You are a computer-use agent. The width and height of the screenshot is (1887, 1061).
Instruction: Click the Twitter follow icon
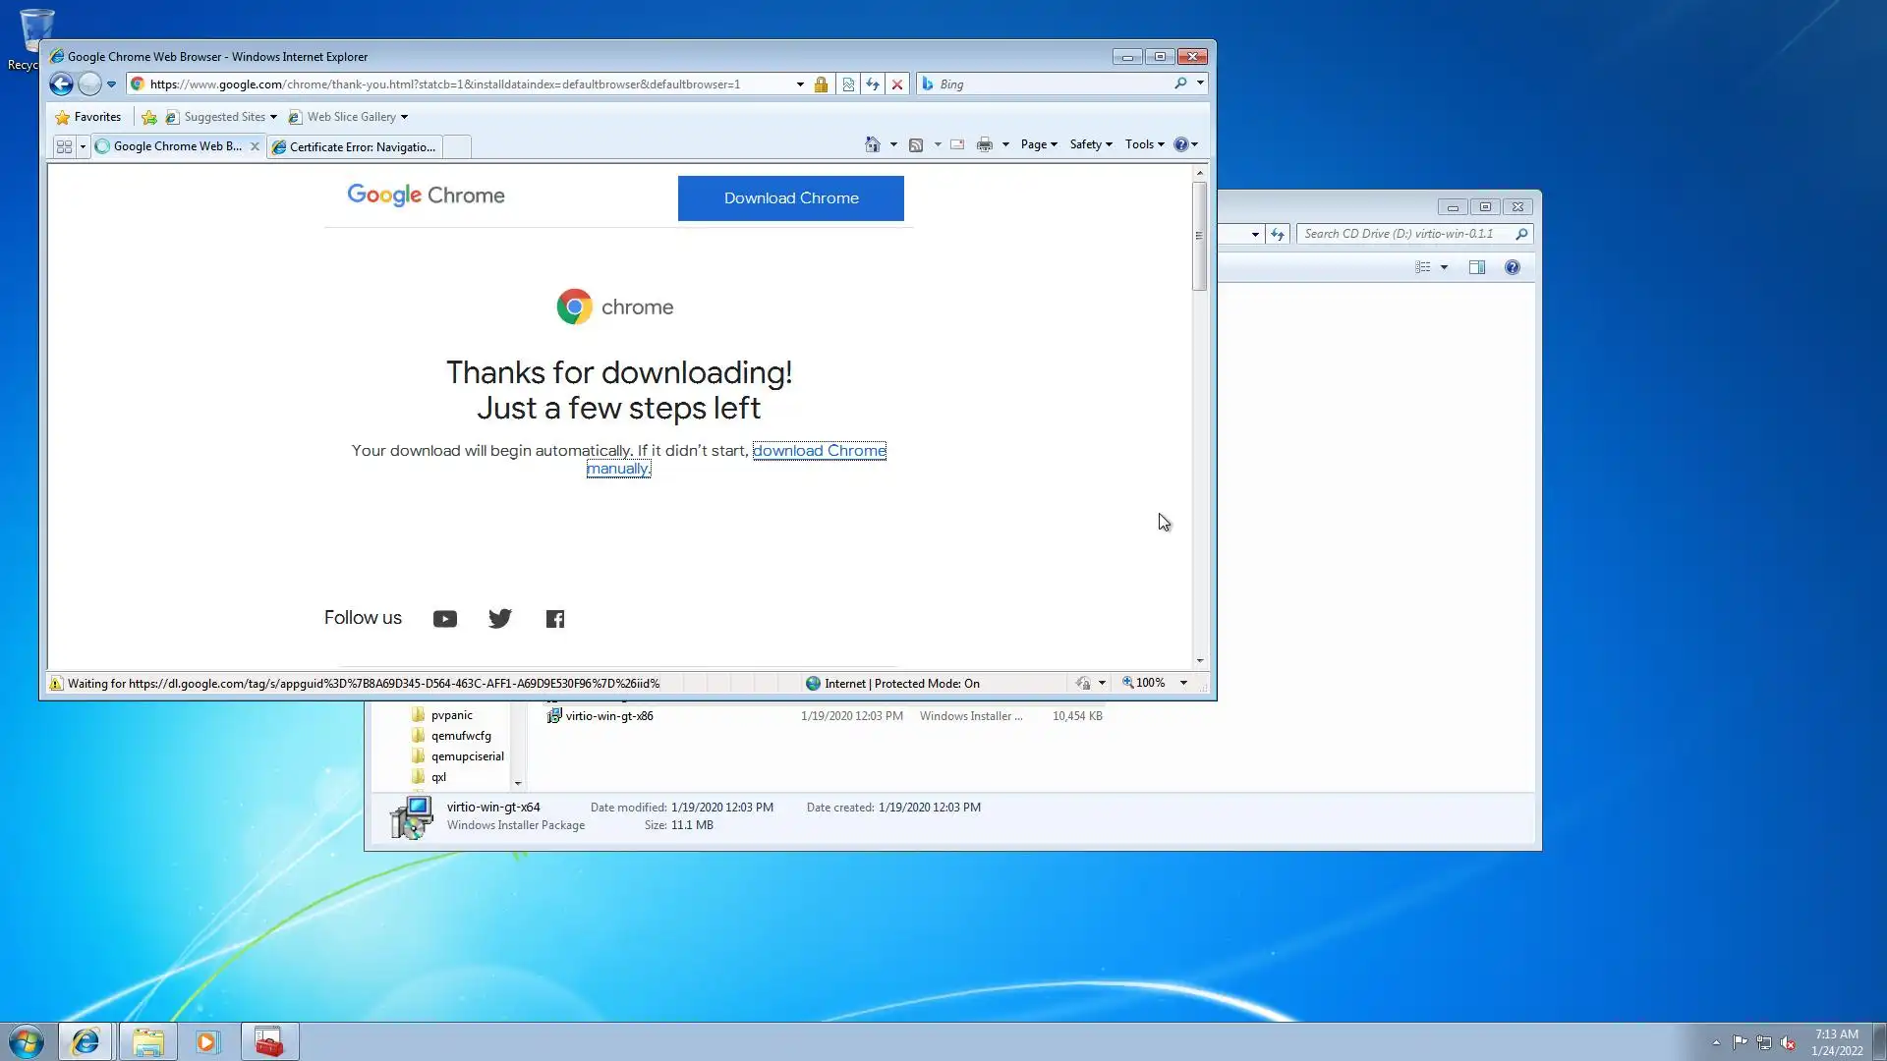(500, 619)
